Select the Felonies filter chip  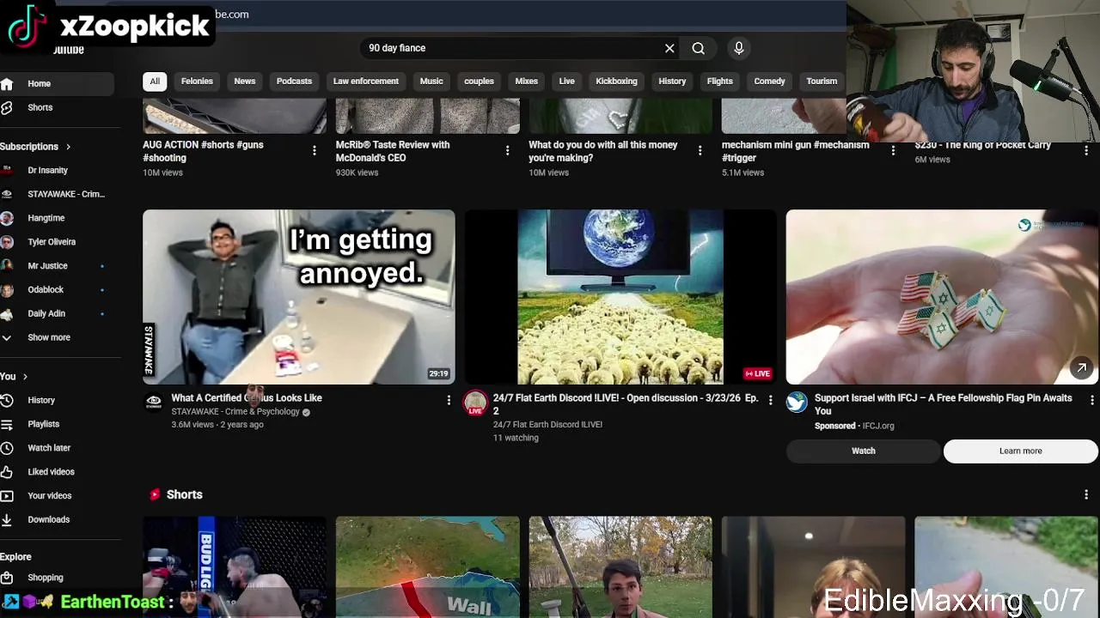click(x=197, y=81)
